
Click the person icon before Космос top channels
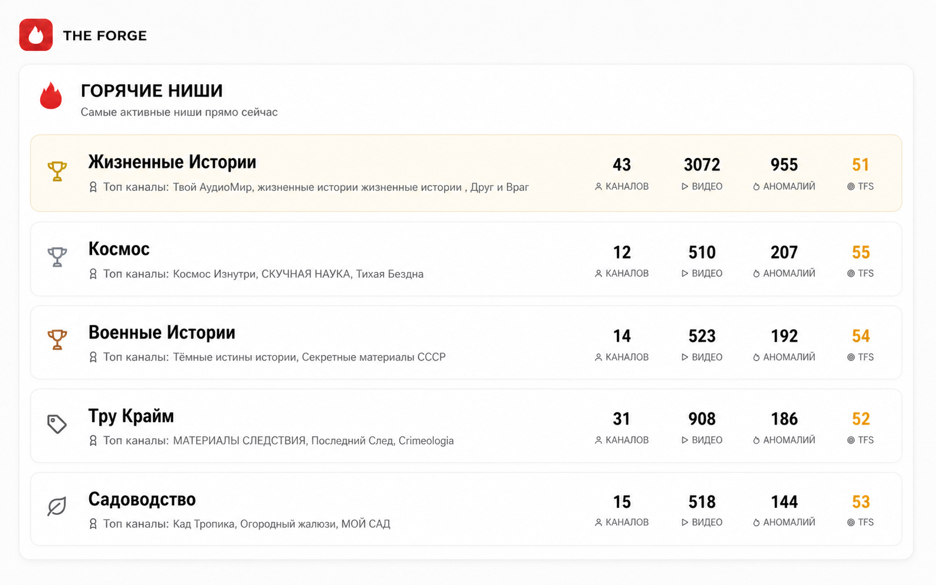93,274
